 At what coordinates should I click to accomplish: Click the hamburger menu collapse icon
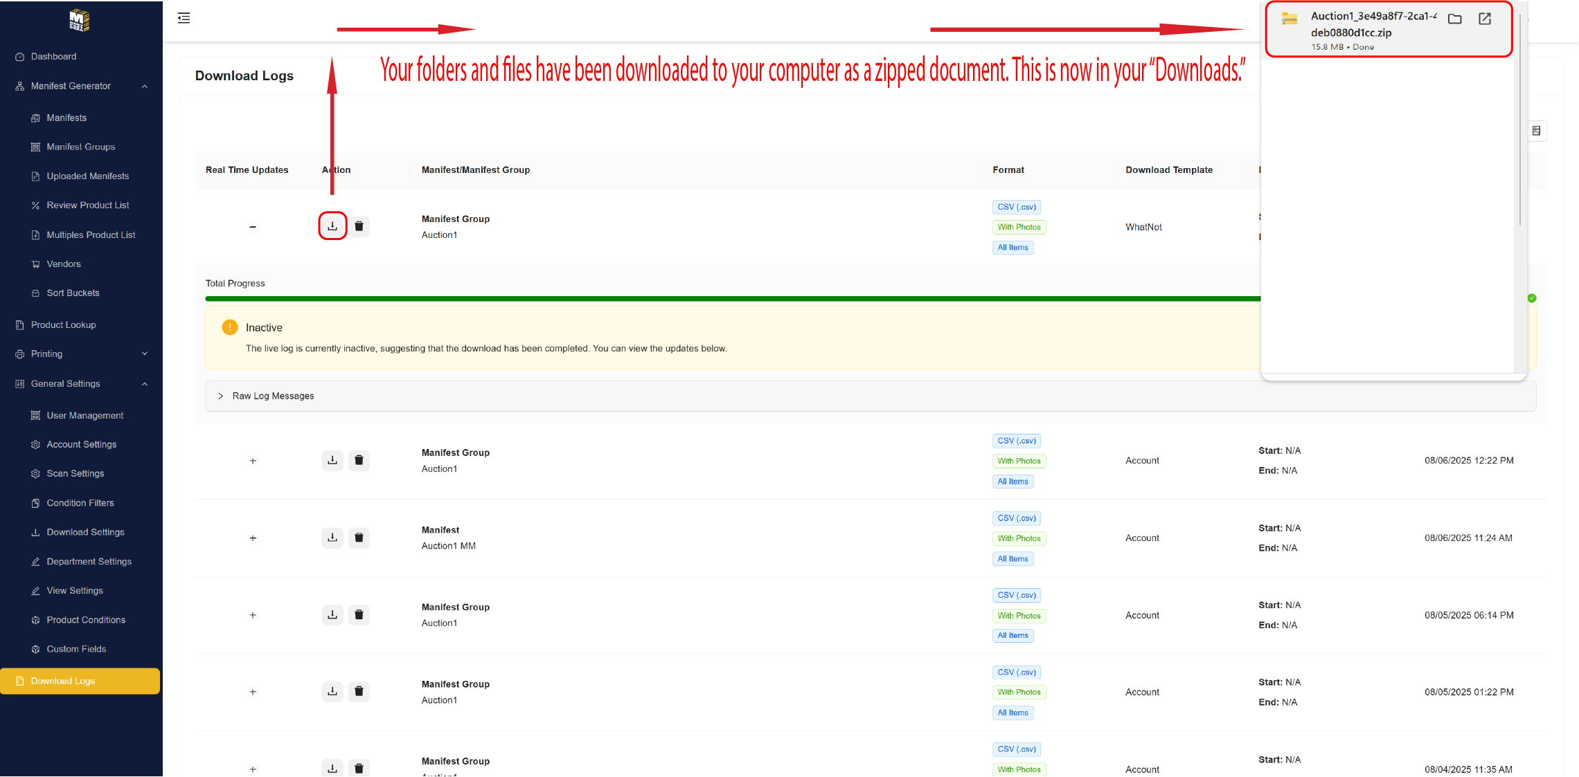coord(184,18)
